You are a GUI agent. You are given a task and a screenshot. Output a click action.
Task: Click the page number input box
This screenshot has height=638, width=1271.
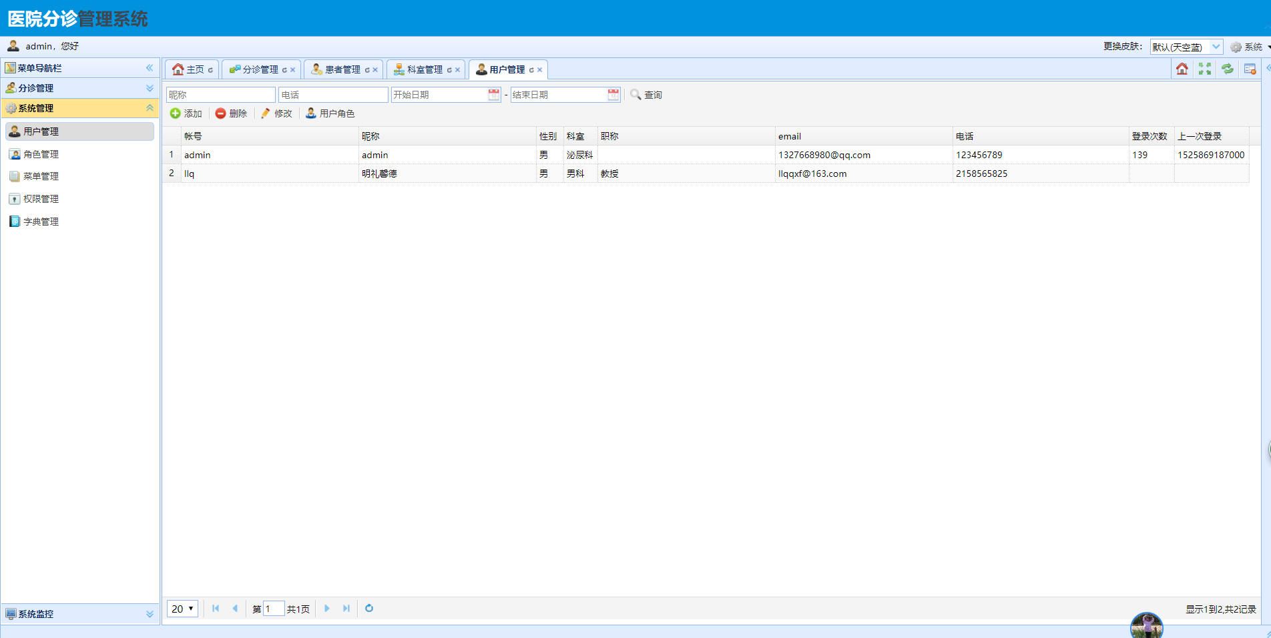[274, 609]
